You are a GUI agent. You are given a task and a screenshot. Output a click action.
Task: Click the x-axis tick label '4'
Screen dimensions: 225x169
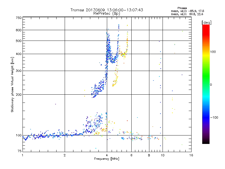coord(107,155)
